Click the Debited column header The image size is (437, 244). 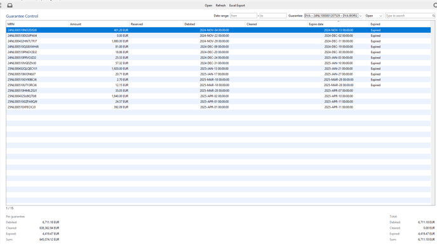pyautogui.click(x=214, y=24)
